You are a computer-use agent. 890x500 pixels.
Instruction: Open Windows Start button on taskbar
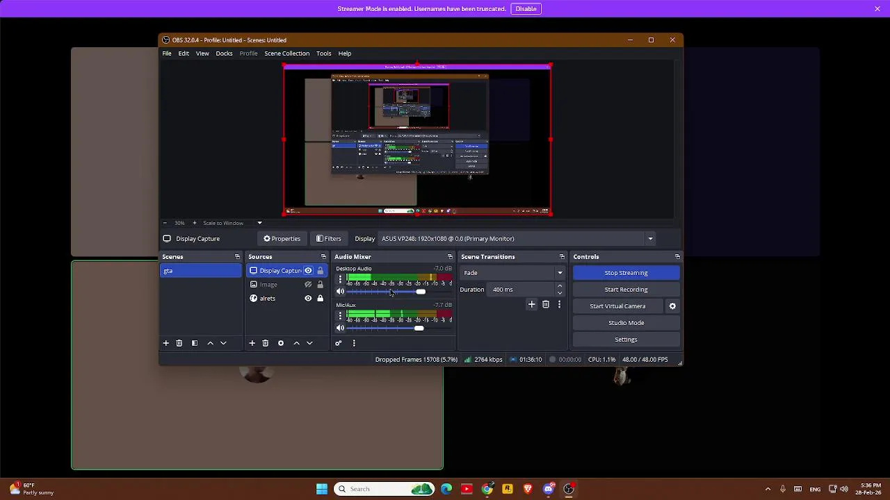322,489
